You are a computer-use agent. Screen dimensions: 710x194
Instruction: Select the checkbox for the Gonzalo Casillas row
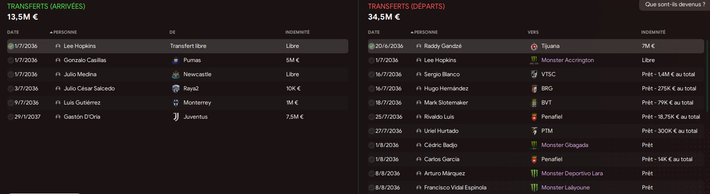click(x=11, y=60)
